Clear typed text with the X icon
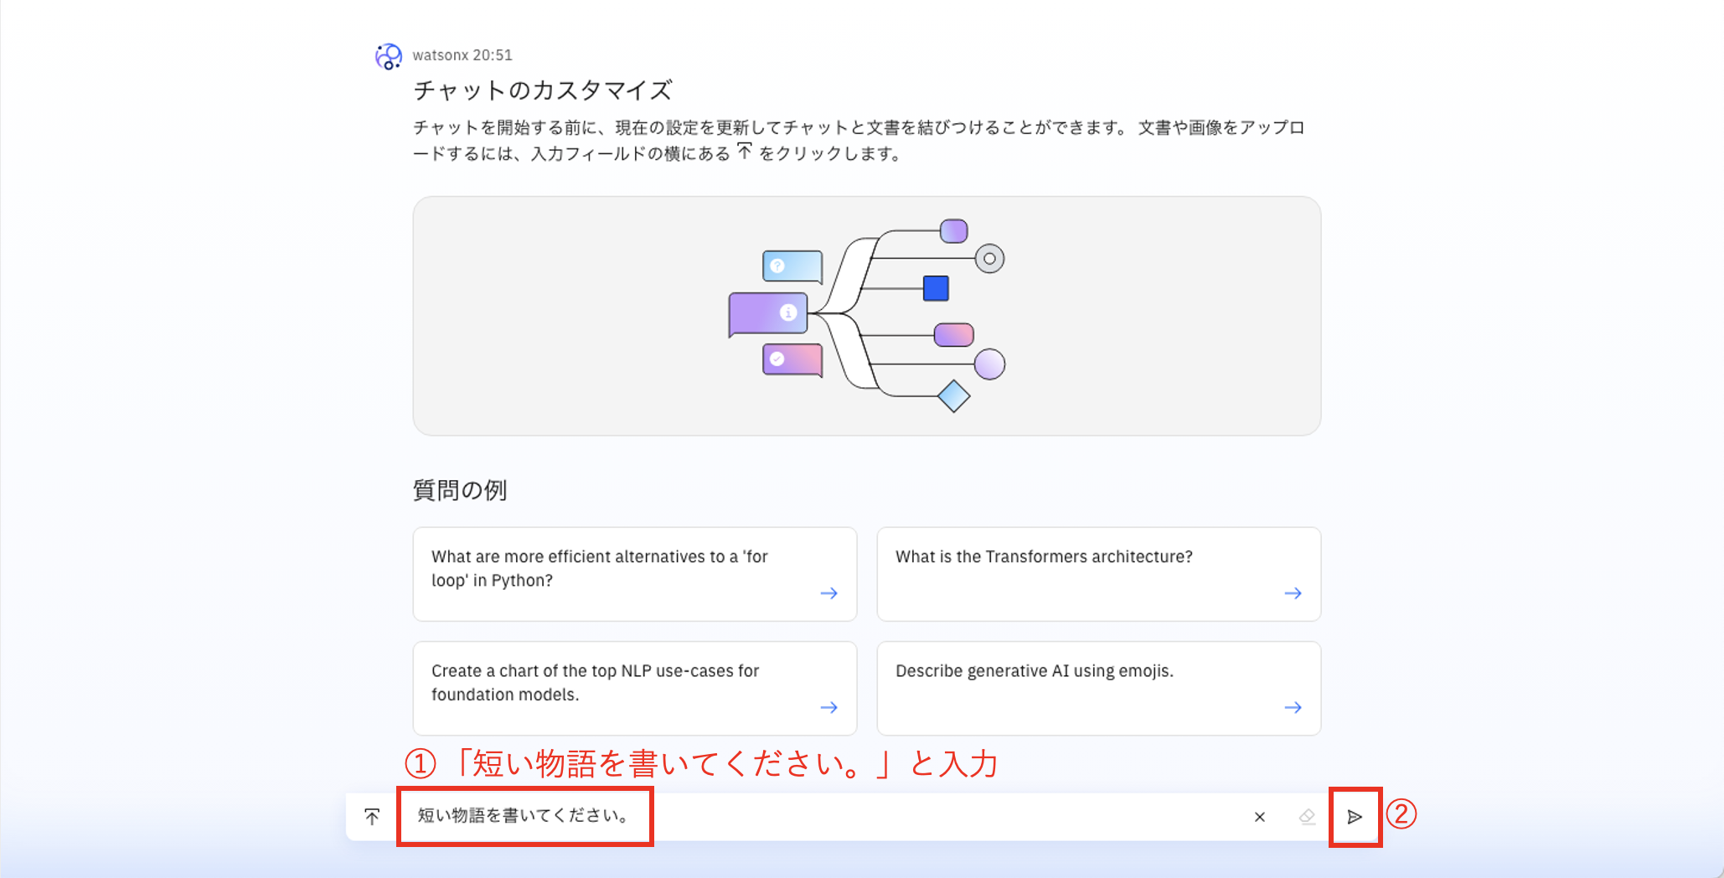 tap(1259, 817)
